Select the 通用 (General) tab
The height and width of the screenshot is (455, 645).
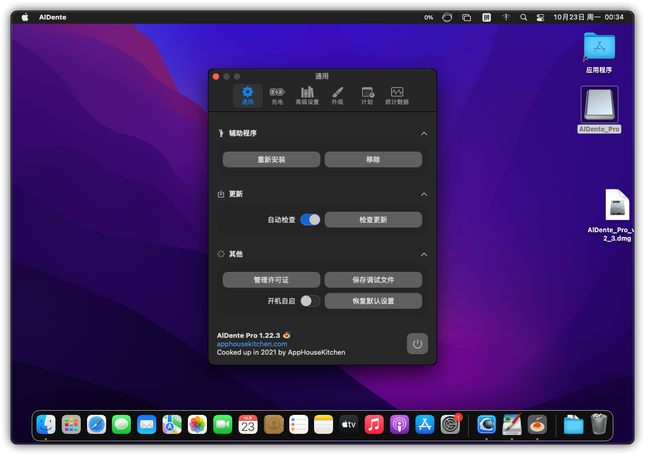click(248, 96)
